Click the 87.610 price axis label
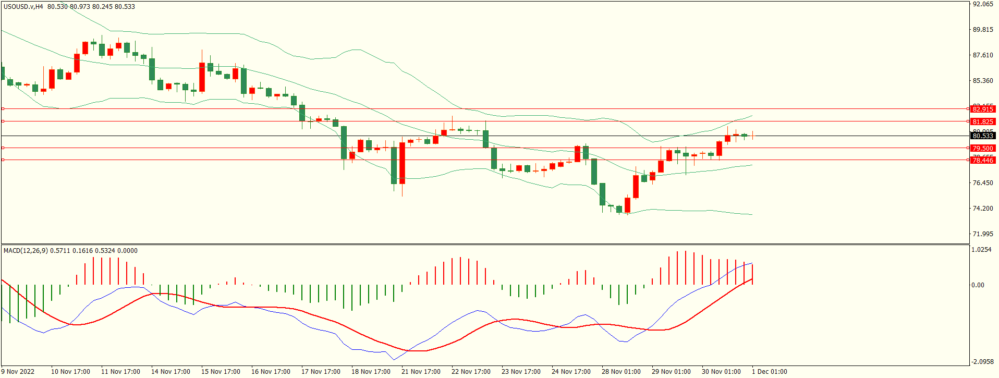999x378 pixels. 983,55
